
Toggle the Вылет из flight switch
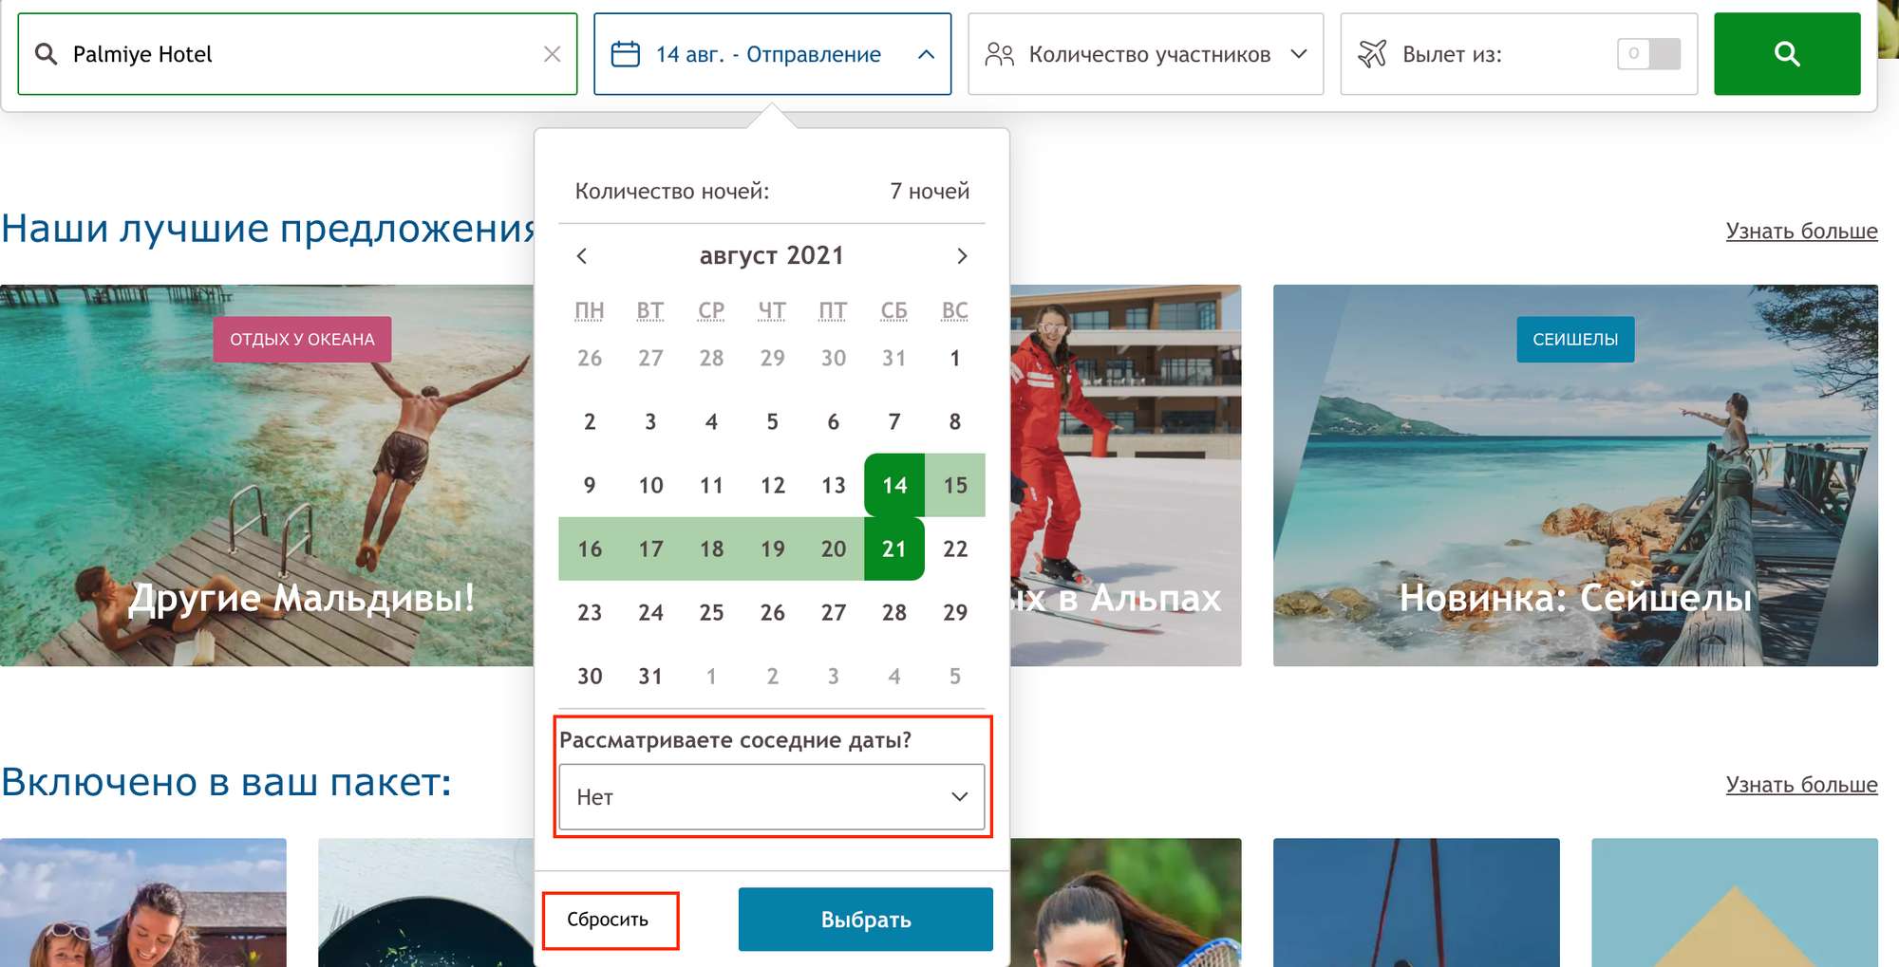coord(1648,54)
